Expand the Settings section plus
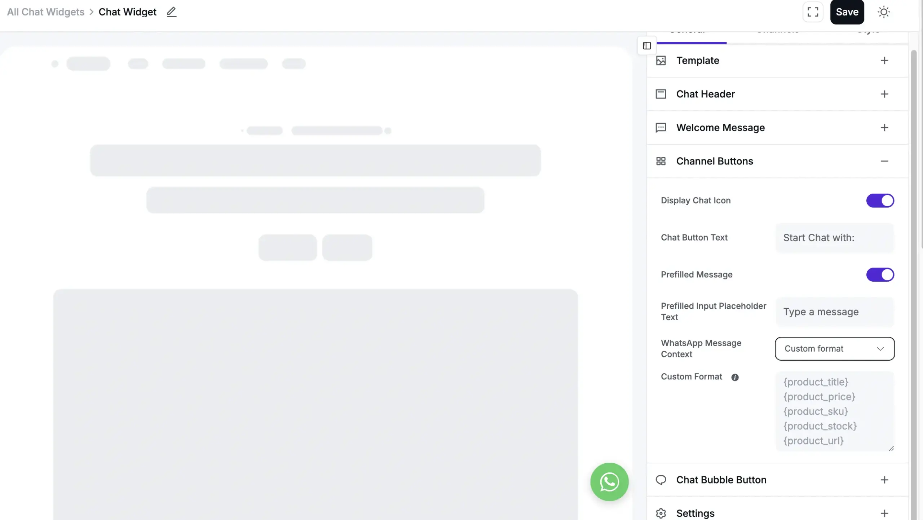 tap(884, 514)
